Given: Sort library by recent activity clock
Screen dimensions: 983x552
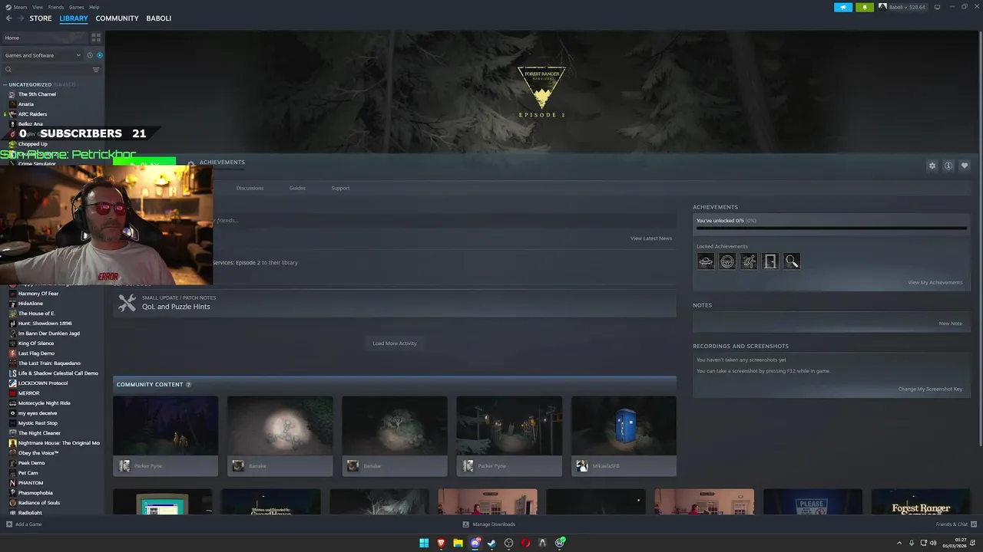Looking at the screenshot, I should click(90, 55).
